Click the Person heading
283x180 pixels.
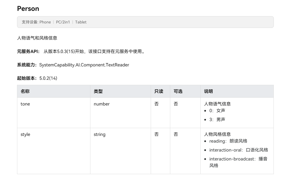(x=28, y=9)
